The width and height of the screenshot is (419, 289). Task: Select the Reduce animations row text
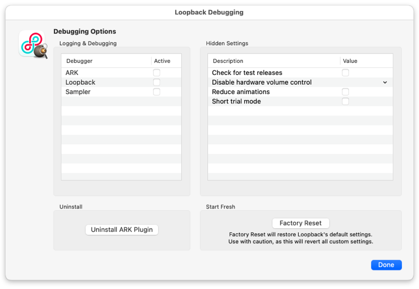[241, 92]
